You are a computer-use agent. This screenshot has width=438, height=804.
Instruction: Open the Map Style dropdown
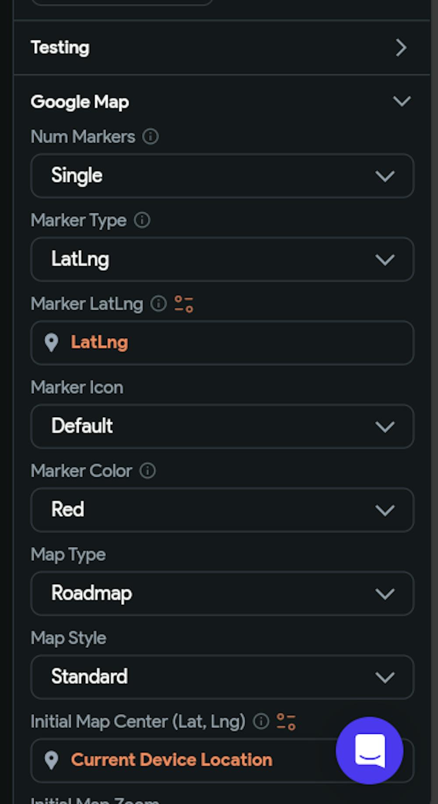click(222, 677)
